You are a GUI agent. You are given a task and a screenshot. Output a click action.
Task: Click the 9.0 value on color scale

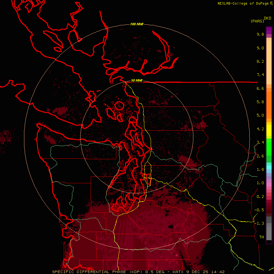pyautogui.click(x=260, y=48)
